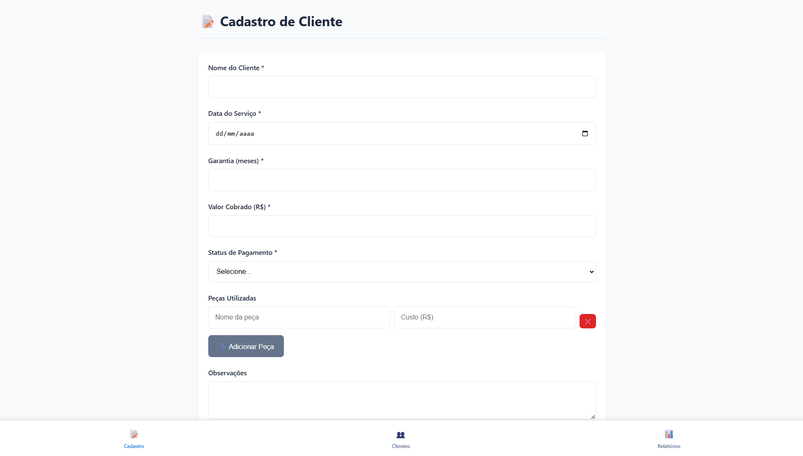Click the Custo (R$) field
This screenshot has width=803, height=456.
pyautogui.click(x=484, y=317)
